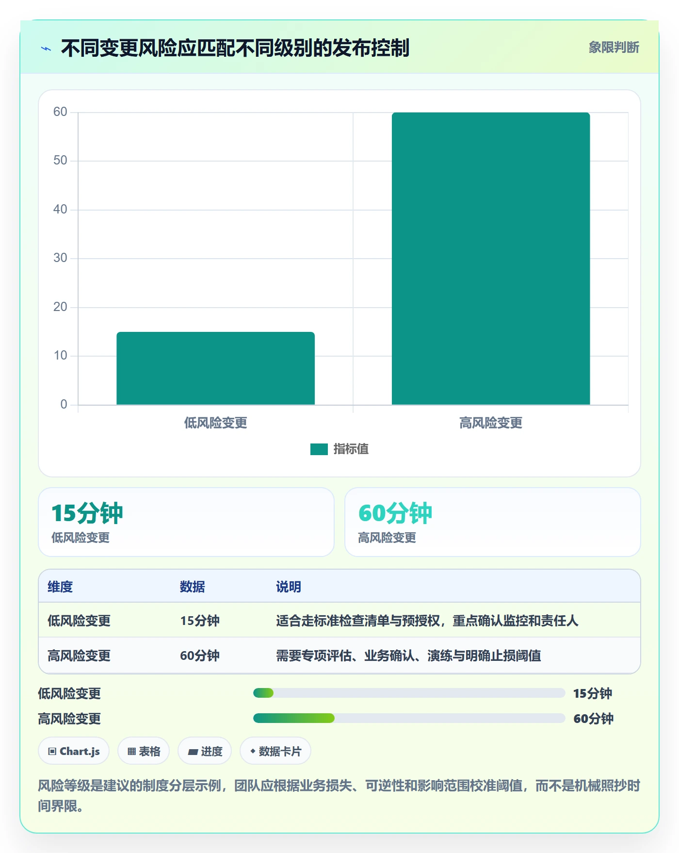
Task: Select the 表格 tag chip
Action: [144, 751]
